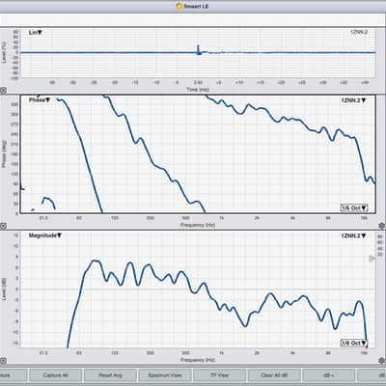Open the Lin time-axis dropdown
This screenshot has width=386, height=386.
[x=36, y=33]
